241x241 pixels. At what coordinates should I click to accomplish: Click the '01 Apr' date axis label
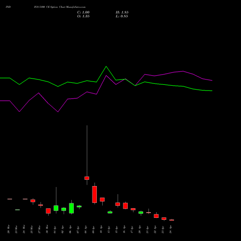tap(55, 229)
